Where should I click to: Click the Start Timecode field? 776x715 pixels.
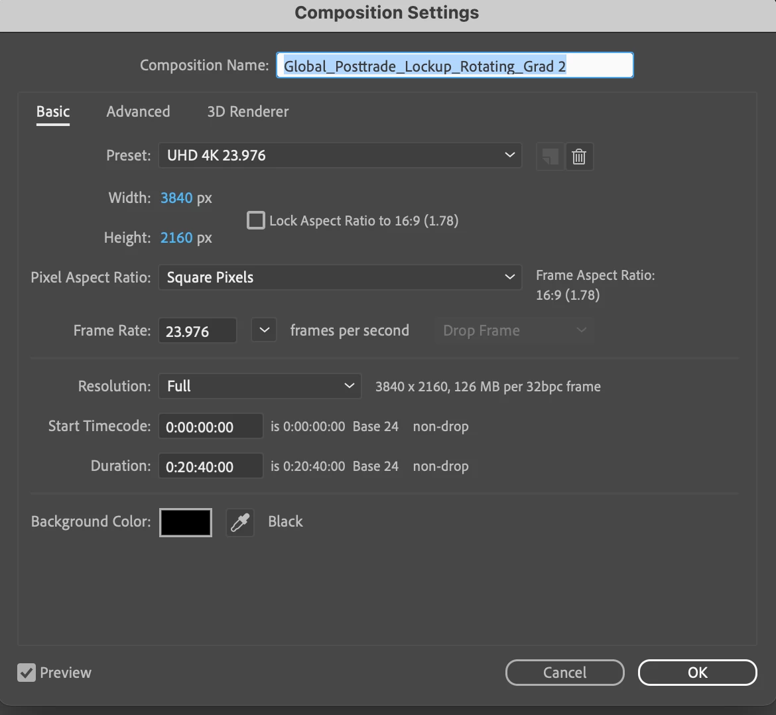[x=211, y=426]
